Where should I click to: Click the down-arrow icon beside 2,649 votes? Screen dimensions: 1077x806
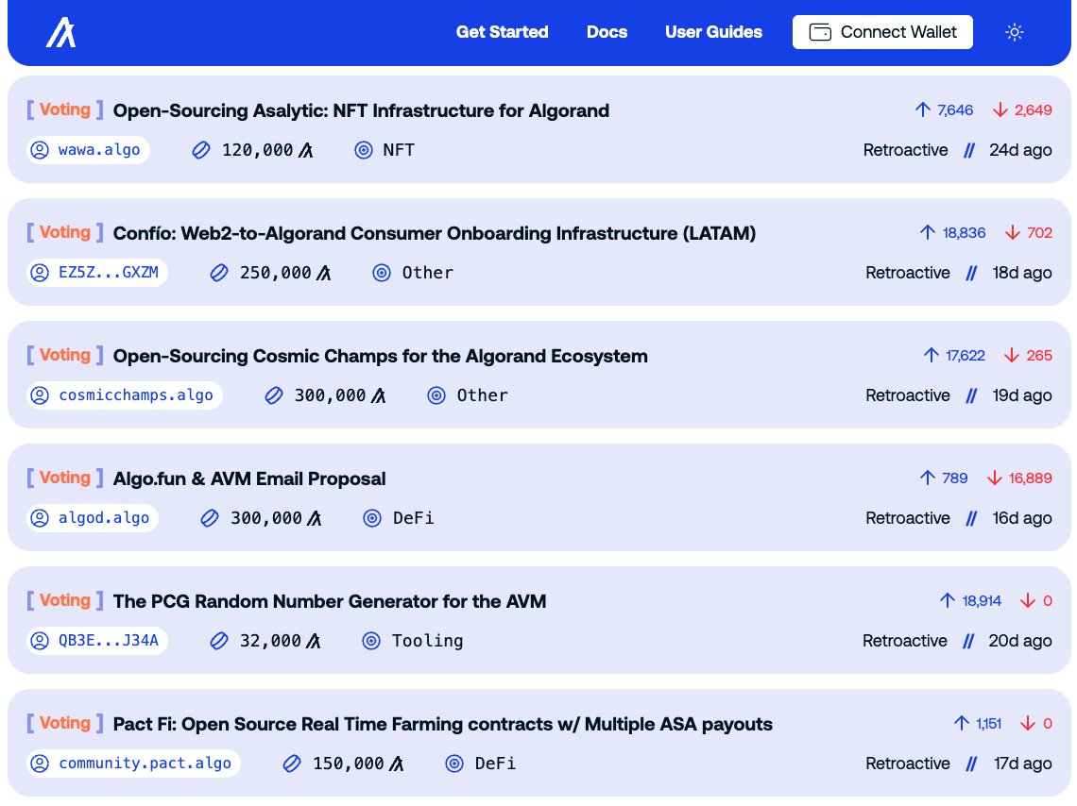(x=1000, y=109)
